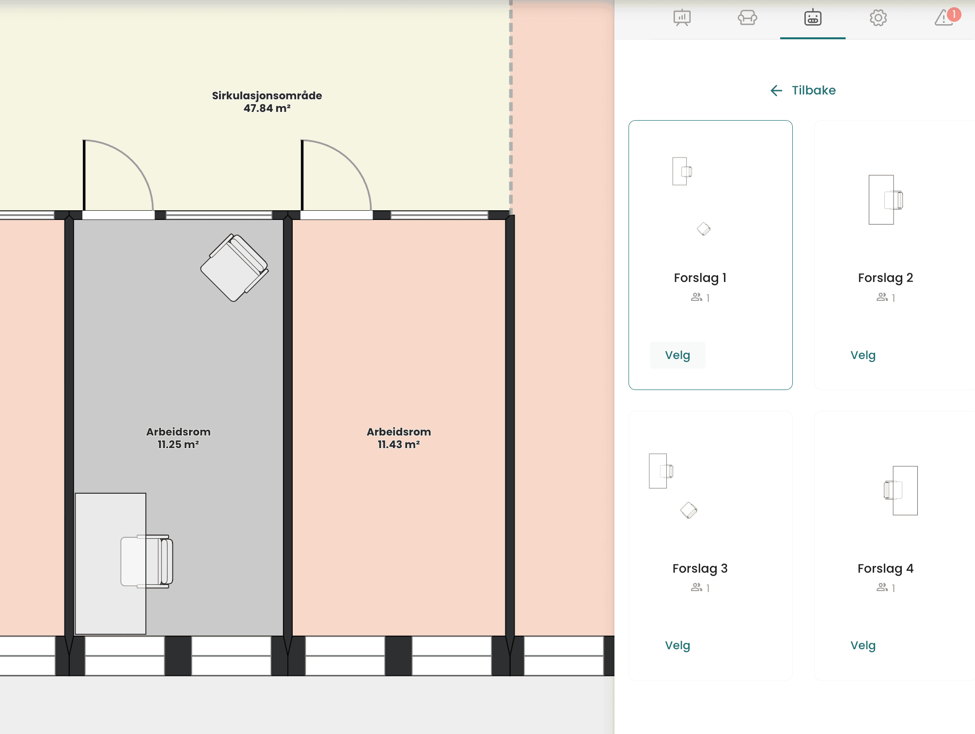Viewport: 975px width, 734px height.
Task: Click the back arrow beside Tilbake
Action: (776, 91)
